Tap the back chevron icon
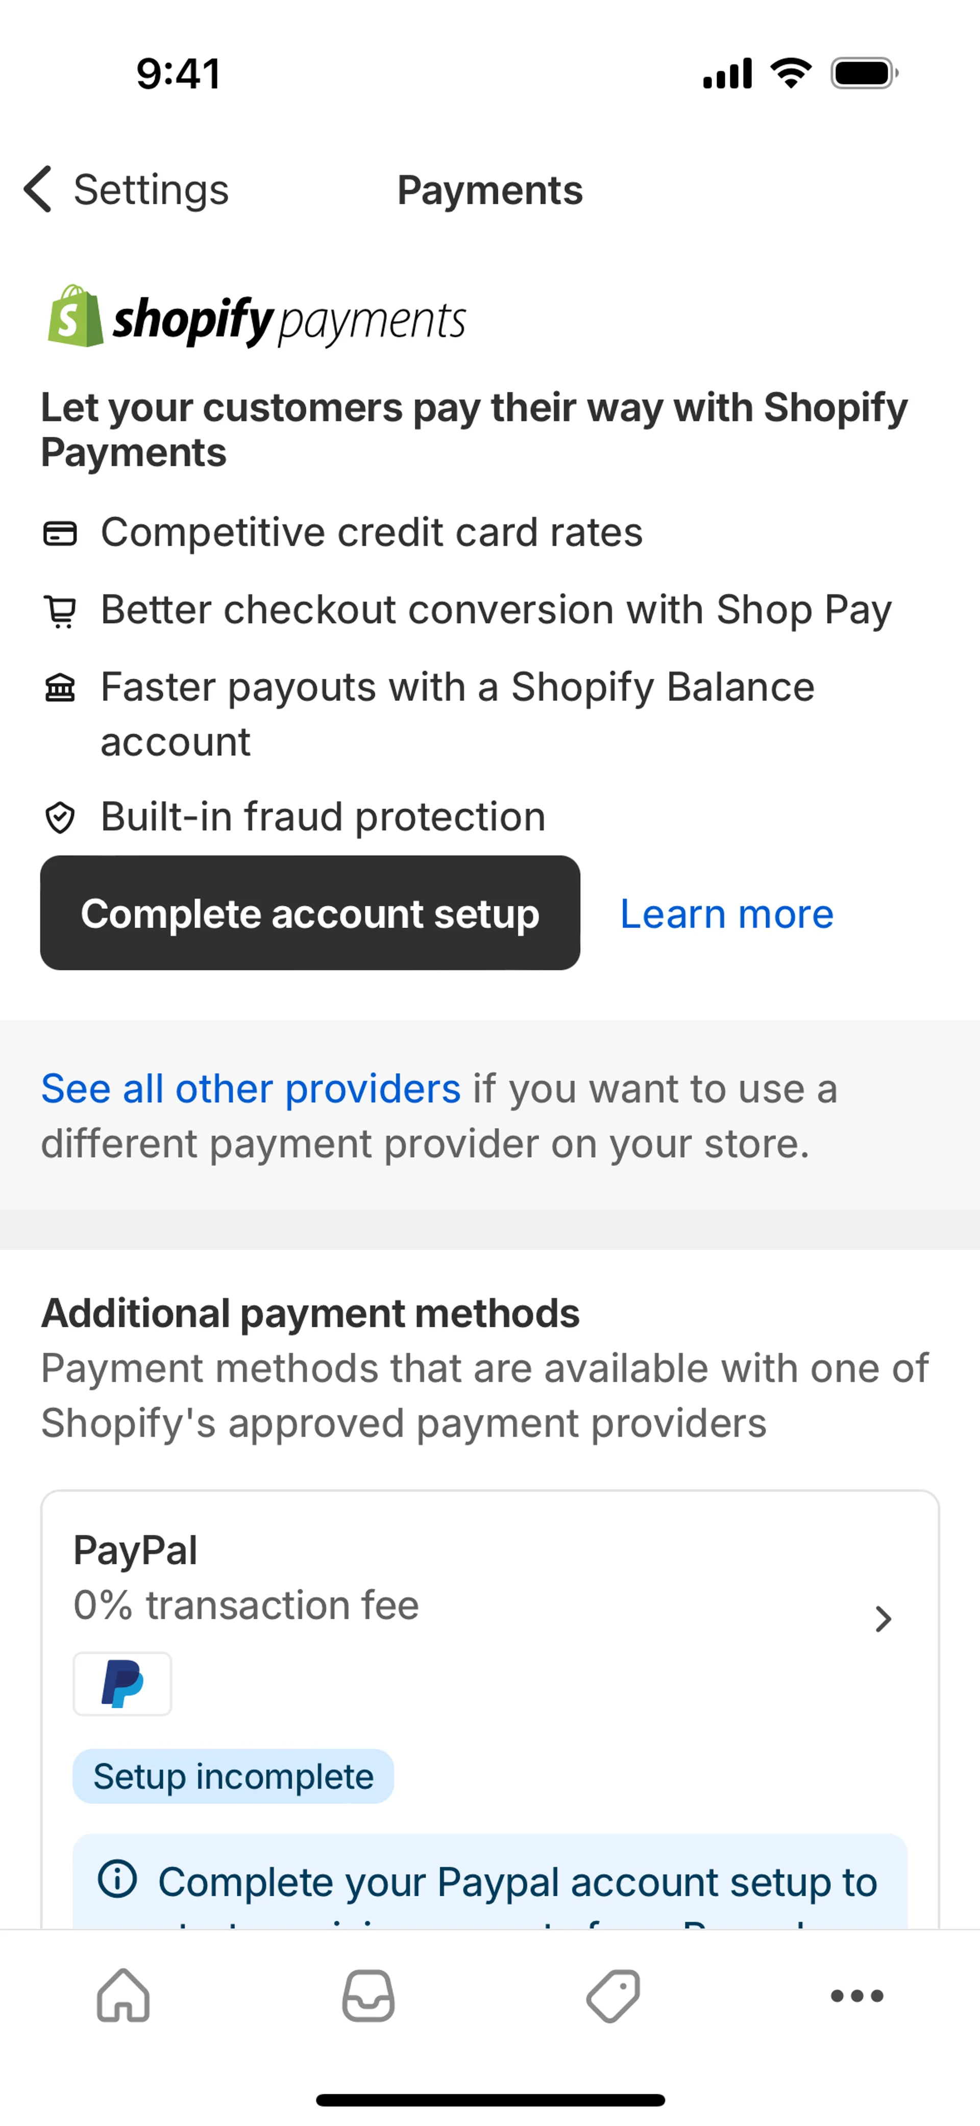The height and width of the screenshot is (2126, 980). coord(38,189)
